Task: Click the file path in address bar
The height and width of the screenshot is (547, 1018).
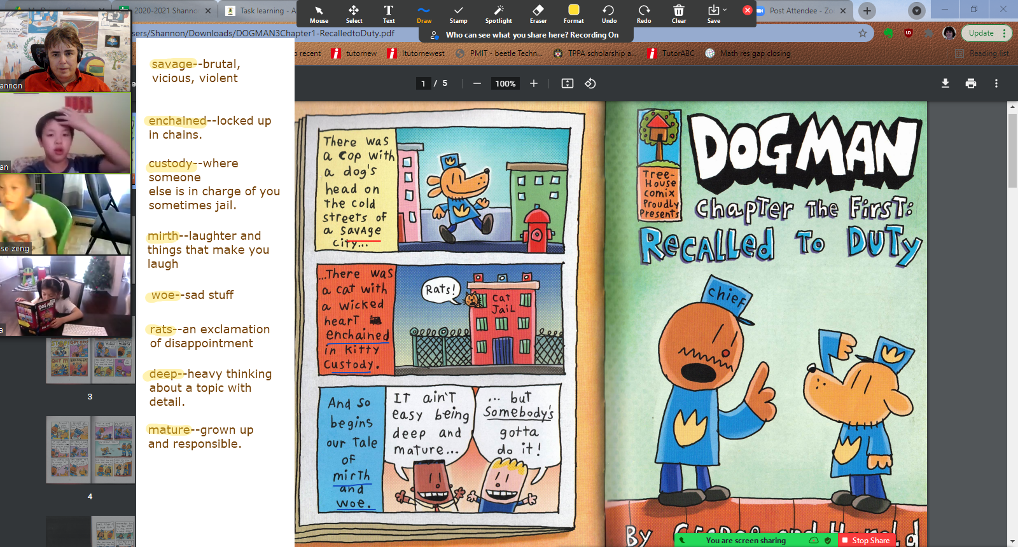Action: pyautogui.click(x=264, y=33)
